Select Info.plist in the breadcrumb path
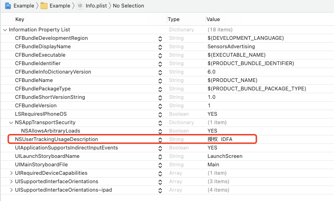 click(96, 6)
